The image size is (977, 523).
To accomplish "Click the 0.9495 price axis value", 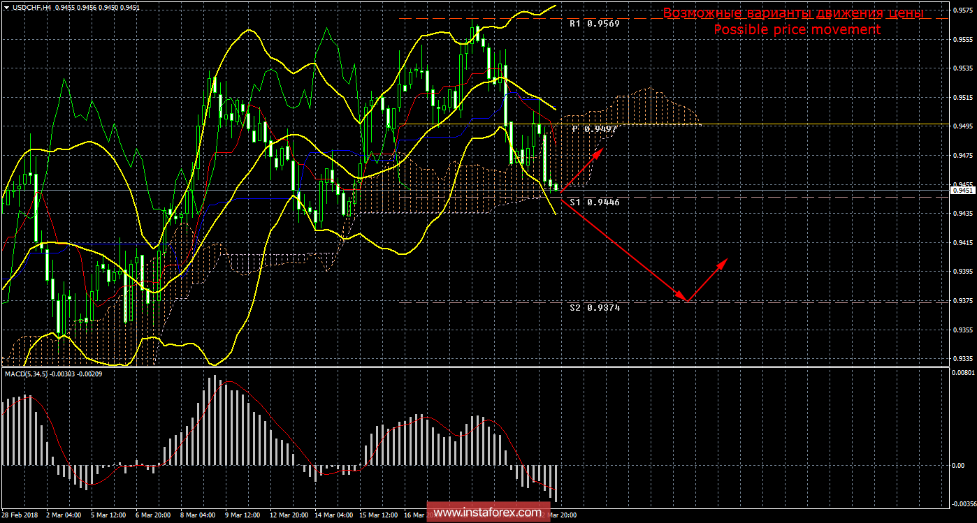I will 964,126.
